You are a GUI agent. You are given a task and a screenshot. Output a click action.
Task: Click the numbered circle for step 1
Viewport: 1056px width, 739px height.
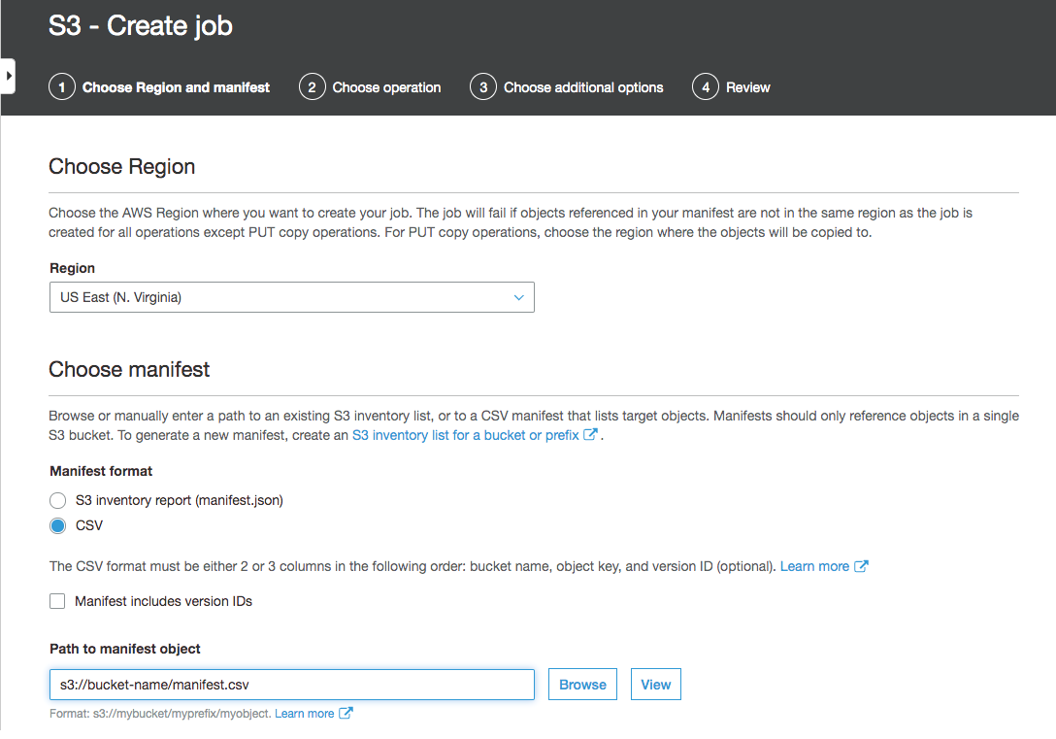[62, 86]
